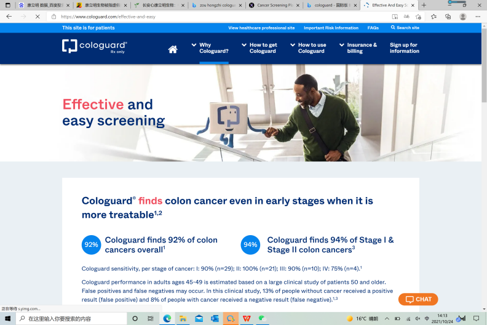Image resolution: width=487 pixels, height=325 pixels.
Task: Click heading 'Cologuard finds 92% of colon cancers overall'
Action: (x=161, y=244)
